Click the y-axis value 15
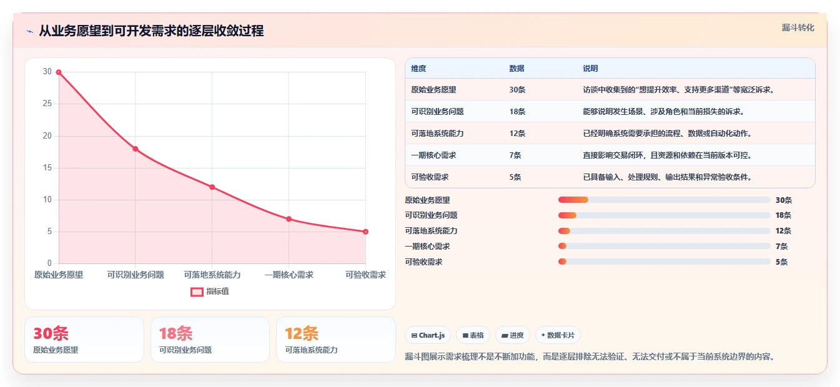Screen dimensions: 840x387 [47, 168]
